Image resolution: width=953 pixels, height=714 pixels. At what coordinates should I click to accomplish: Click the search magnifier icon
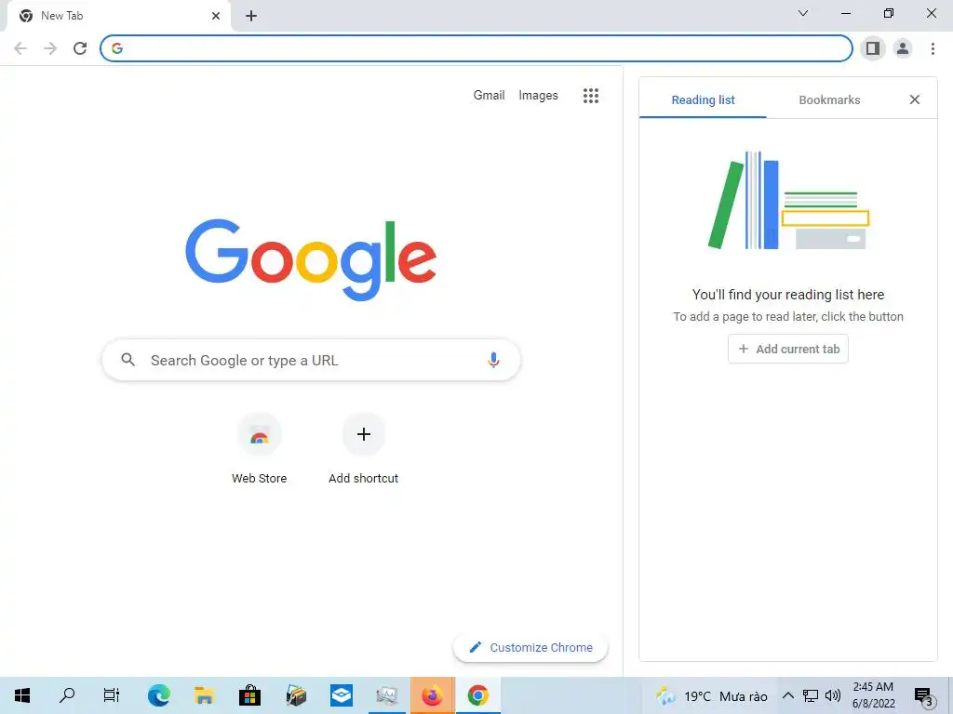point(128,360)
